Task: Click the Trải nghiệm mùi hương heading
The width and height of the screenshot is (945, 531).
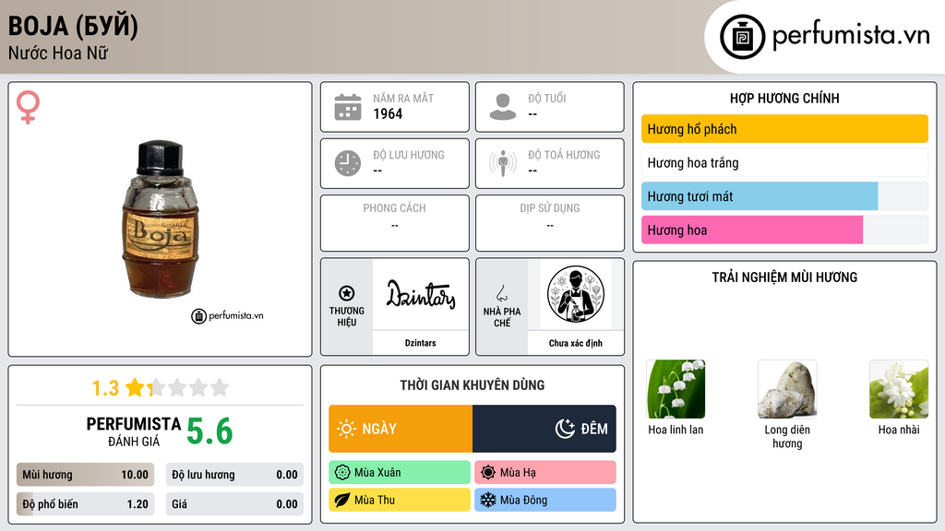Action: point(784,277)
